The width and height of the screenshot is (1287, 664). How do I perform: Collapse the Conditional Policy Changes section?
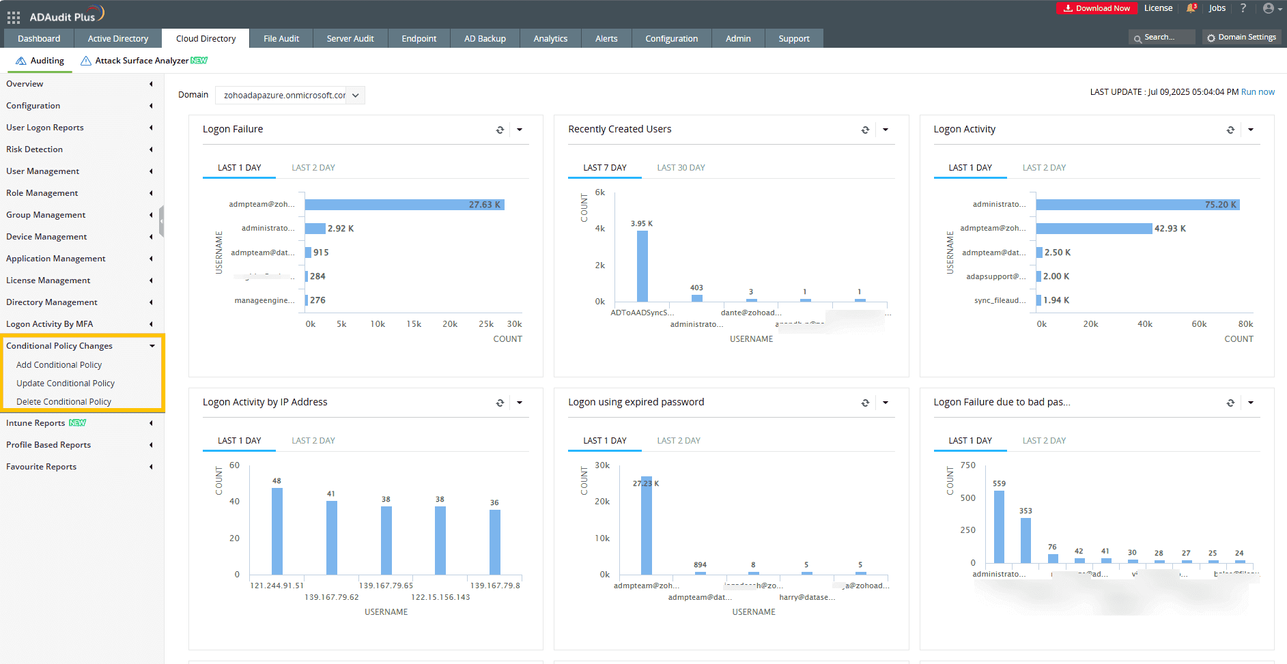tap(152, 346)
